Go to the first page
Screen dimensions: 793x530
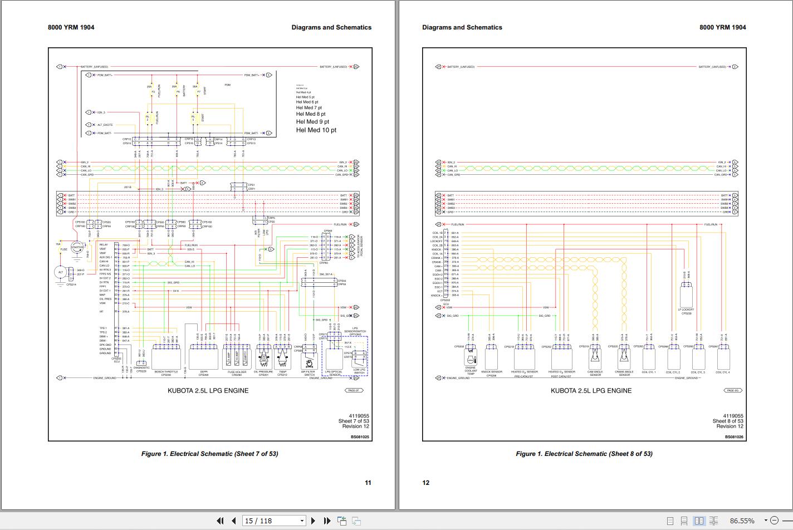[x=220, y=521]
